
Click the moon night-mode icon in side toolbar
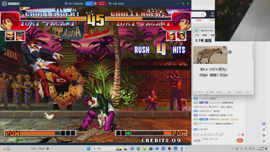(x=264, y=129)
